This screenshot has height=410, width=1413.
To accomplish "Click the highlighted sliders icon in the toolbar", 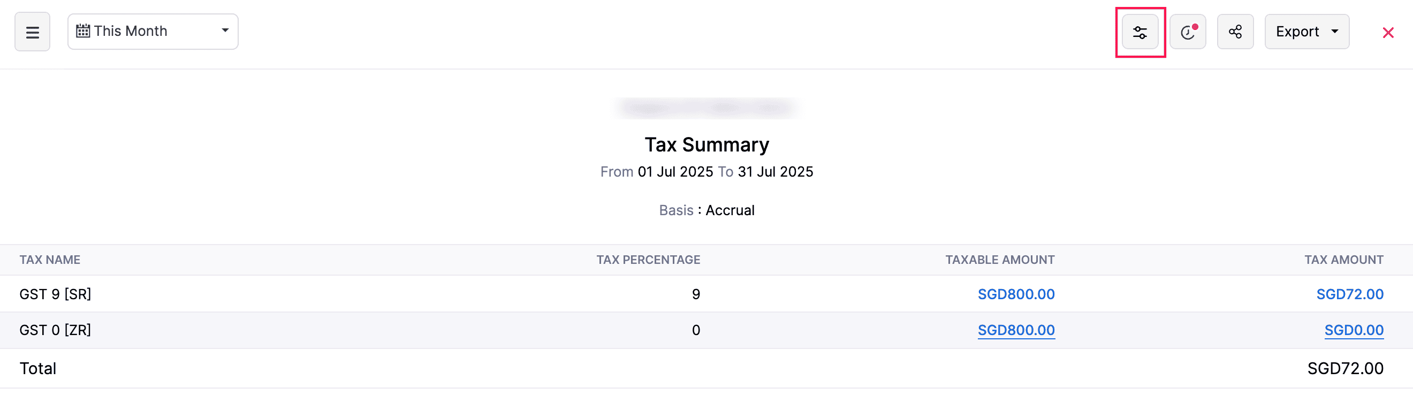I will click(x=1141, y=31).
